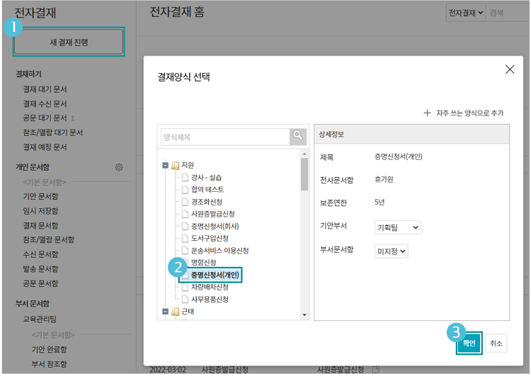The height and width of the screenshot is (374, 531).
Task: Click the 새 결재 진행 button
Action: tap(69, 42)
